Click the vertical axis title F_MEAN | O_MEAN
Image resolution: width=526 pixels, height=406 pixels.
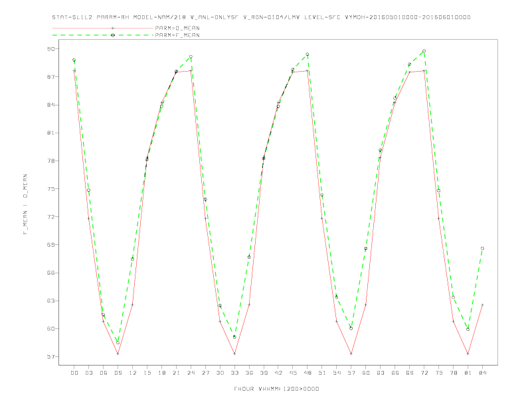pos(25,204)
